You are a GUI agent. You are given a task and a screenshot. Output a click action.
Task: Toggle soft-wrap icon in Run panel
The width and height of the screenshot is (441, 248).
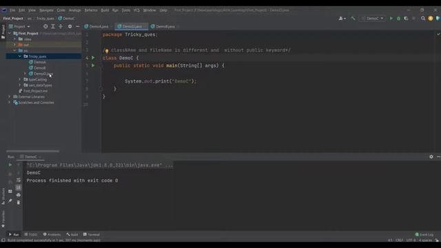[19, 180]
